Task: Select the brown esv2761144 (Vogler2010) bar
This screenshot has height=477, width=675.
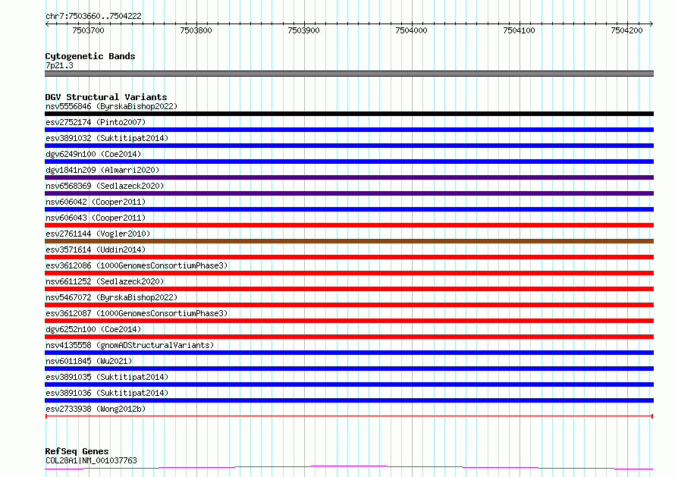Action: point(349,241)
